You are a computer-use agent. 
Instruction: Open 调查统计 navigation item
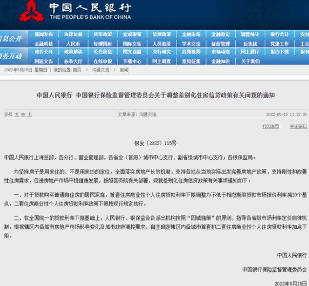[x=250, y=34]
